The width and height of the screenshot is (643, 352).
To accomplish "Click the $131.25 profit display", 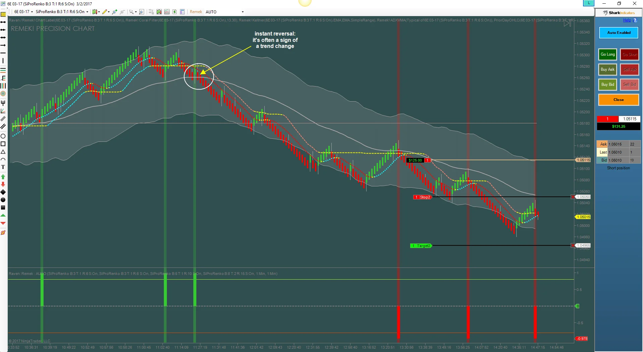I will tap(619, 126).
